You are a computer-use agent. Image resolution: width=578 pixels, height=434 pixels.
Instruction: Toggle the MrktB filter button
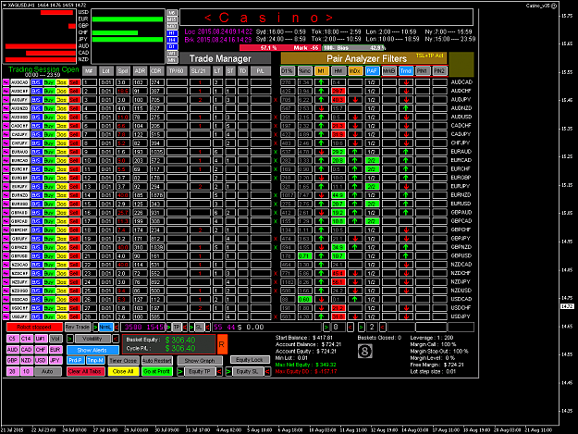tap(389, 71)
